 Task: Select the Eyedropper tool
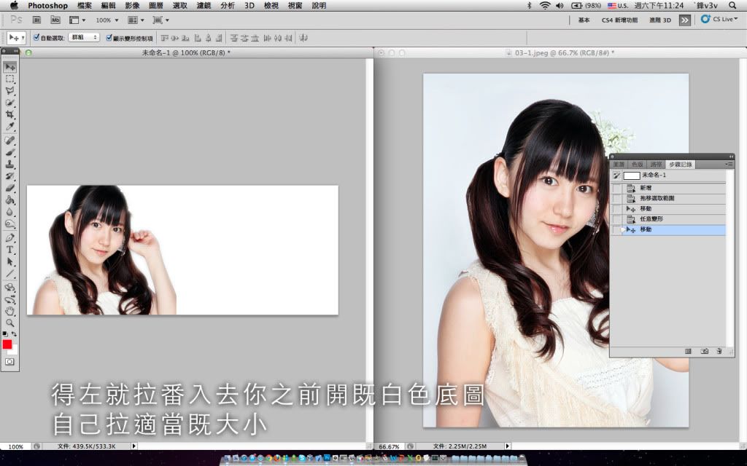point(10,127)
